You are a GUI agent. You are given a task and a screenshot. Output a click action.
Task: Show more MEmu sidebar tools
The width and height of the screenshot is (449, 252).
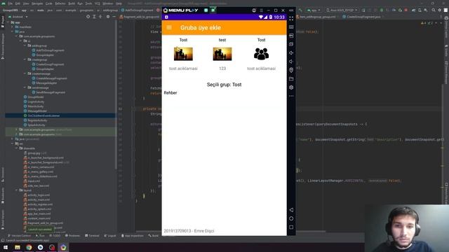click(291, 96)
